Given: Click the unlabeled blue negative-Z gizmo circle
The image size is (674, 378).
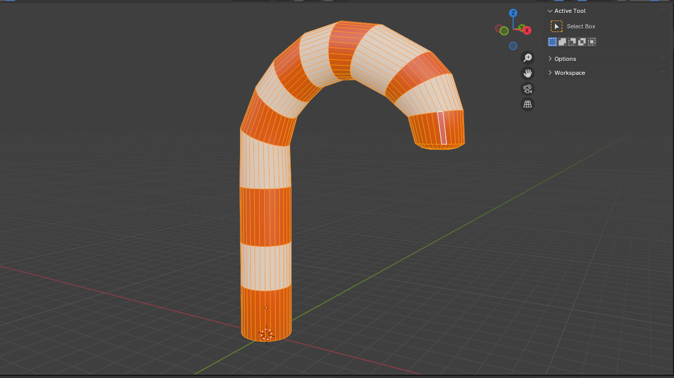Looking at the screenshot, I should coord(513,46).
